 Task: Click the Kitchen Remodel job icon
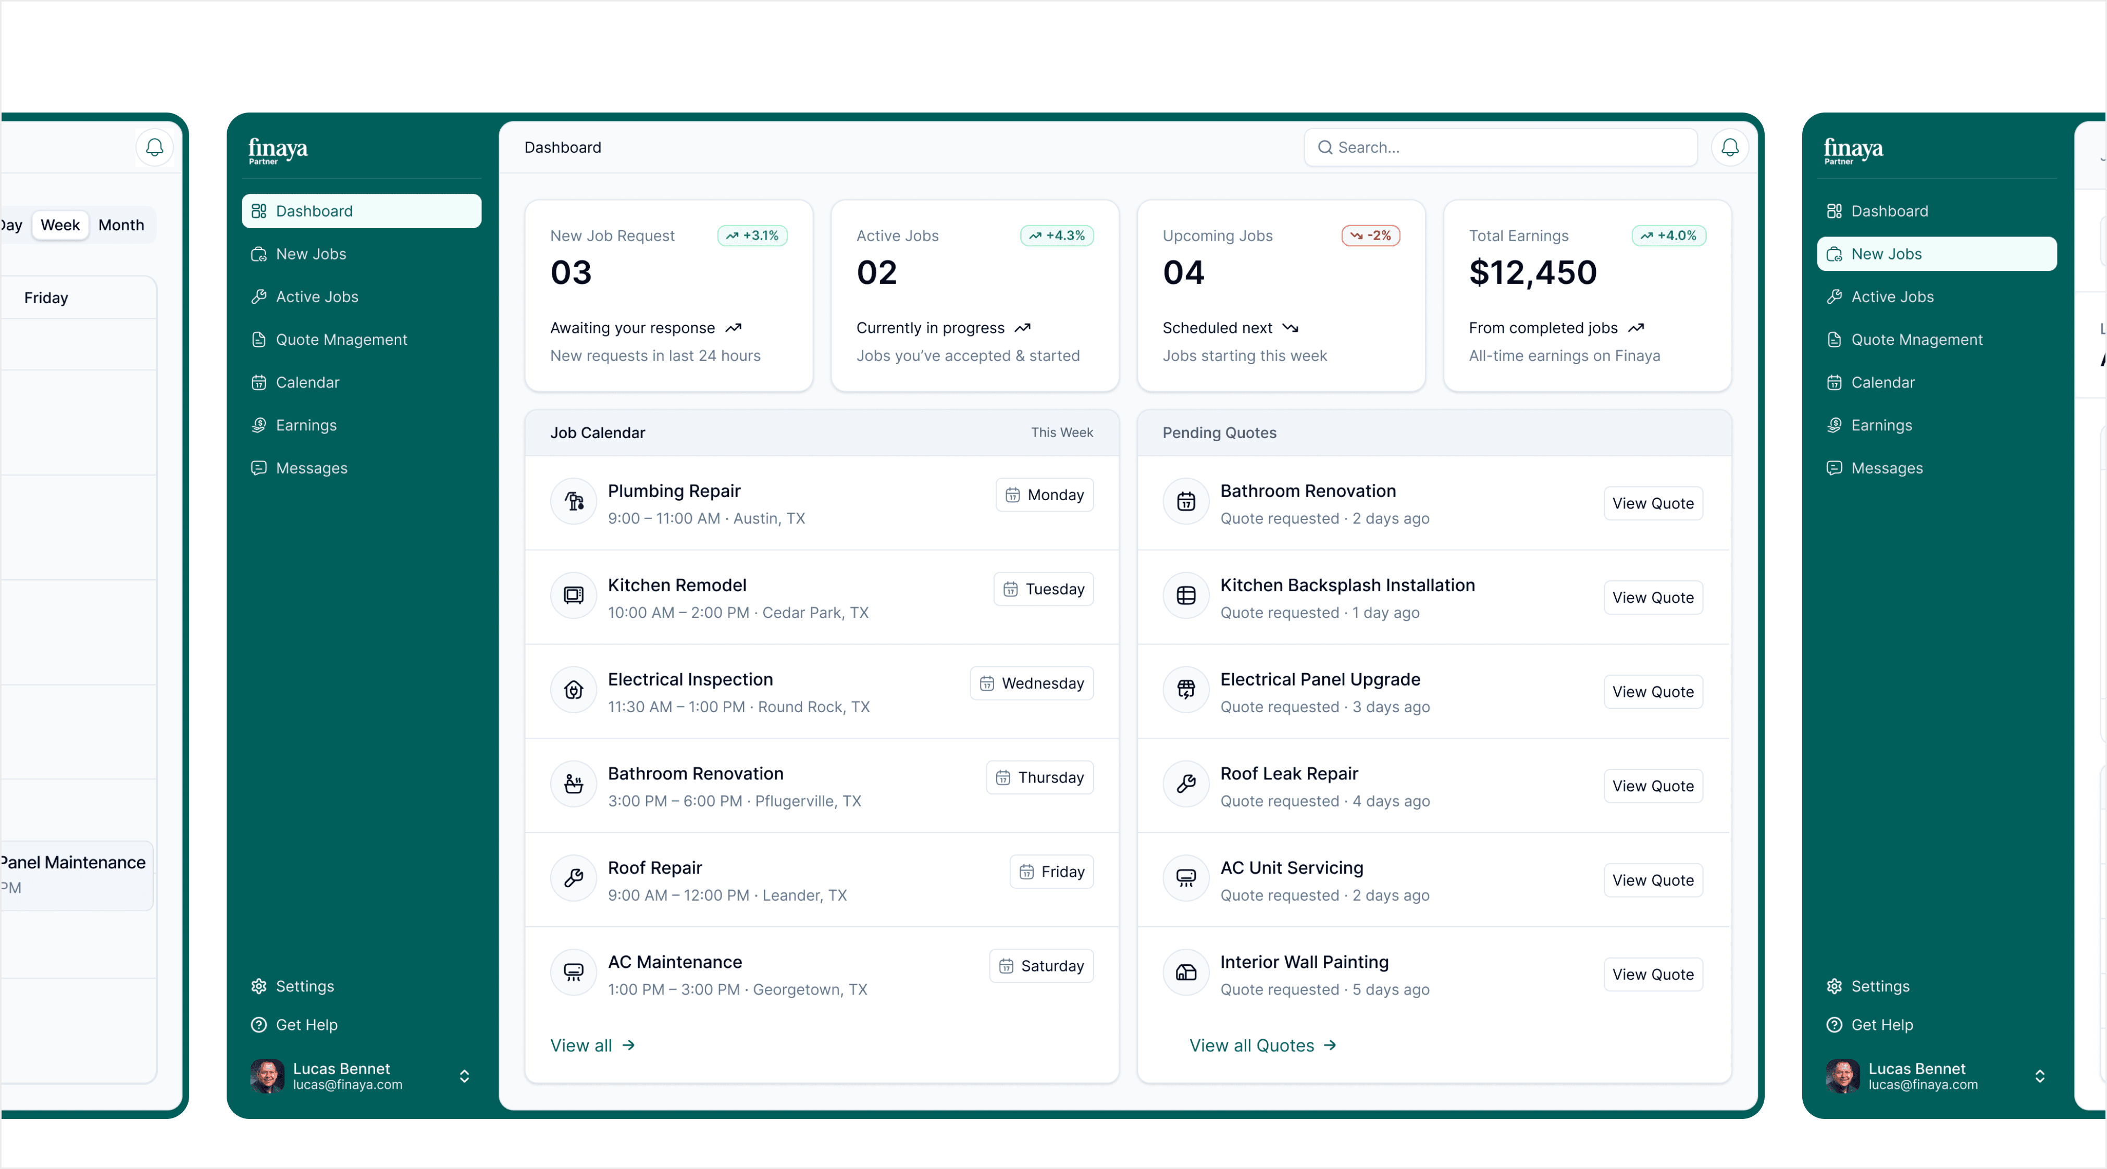tap(573, 595)
